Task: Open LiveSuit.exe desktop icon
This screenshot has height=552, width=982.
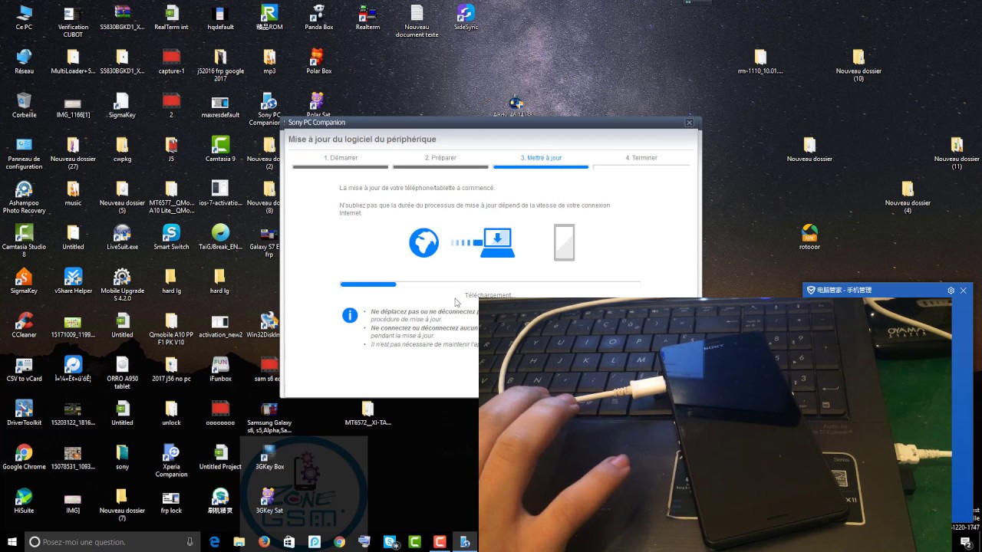Action: tap(122, 237)
